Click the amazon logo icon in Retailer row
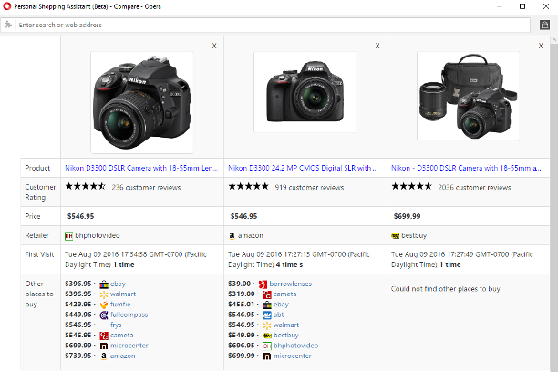 click(232, 235)
